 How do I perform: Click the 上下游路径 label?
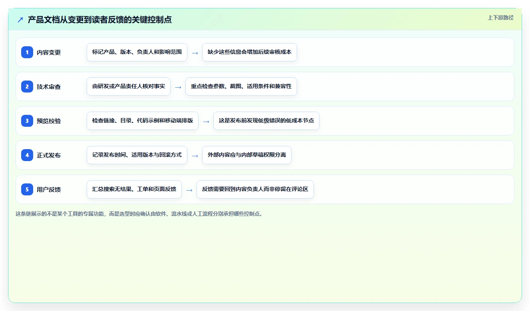500,18
